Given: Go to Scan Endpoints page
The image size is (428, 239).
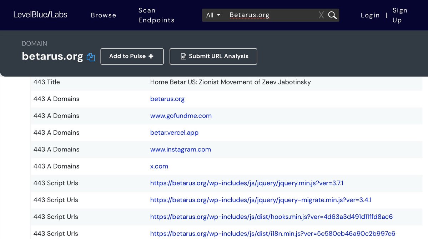Looking at the screenshot, I should [156, 15].
